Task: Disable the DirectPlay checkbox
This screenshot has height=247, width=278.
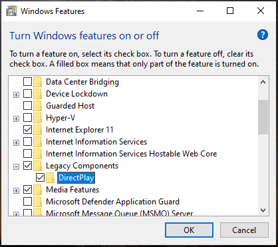Action: click(x=40, y=178)
